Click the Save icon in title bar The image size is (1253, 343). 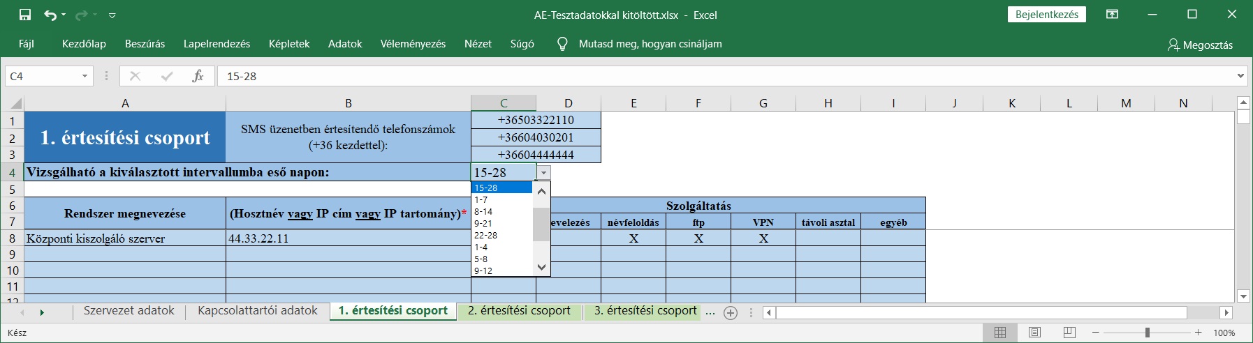tap(25, 15)
